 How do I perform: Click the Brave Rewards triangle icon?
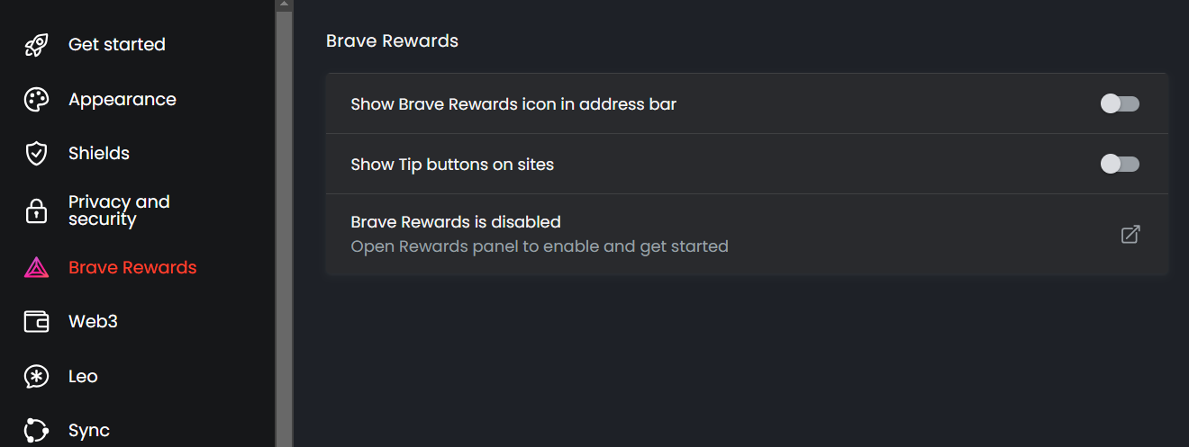tap(36, 268)
